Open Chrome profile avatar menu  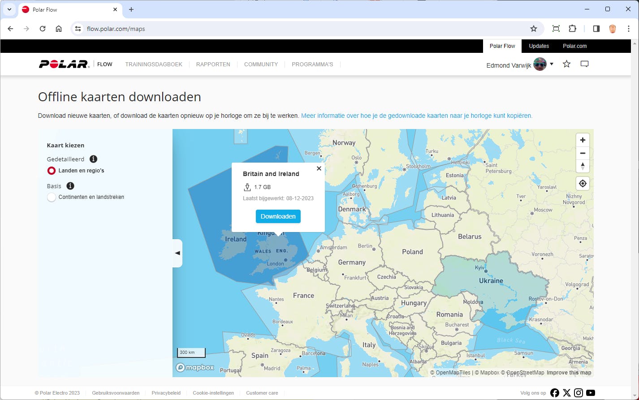pos(613,29)
